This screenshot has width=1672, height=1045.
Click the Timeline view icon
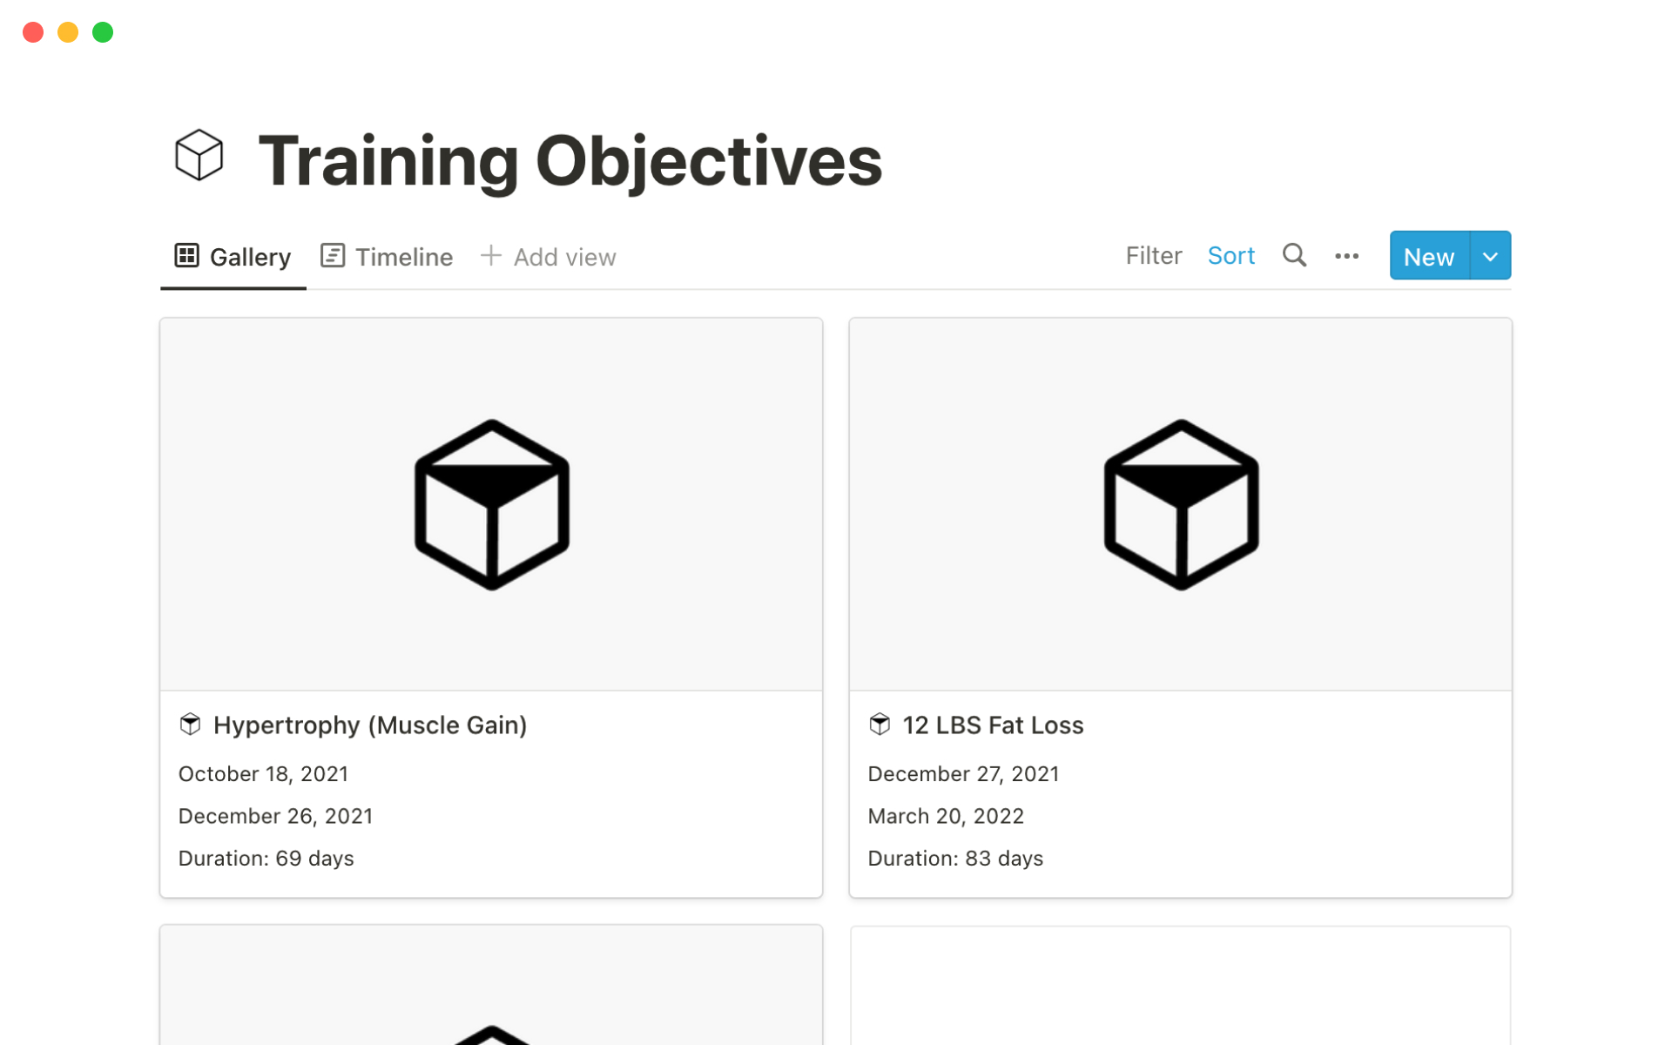tap(333, 256)
